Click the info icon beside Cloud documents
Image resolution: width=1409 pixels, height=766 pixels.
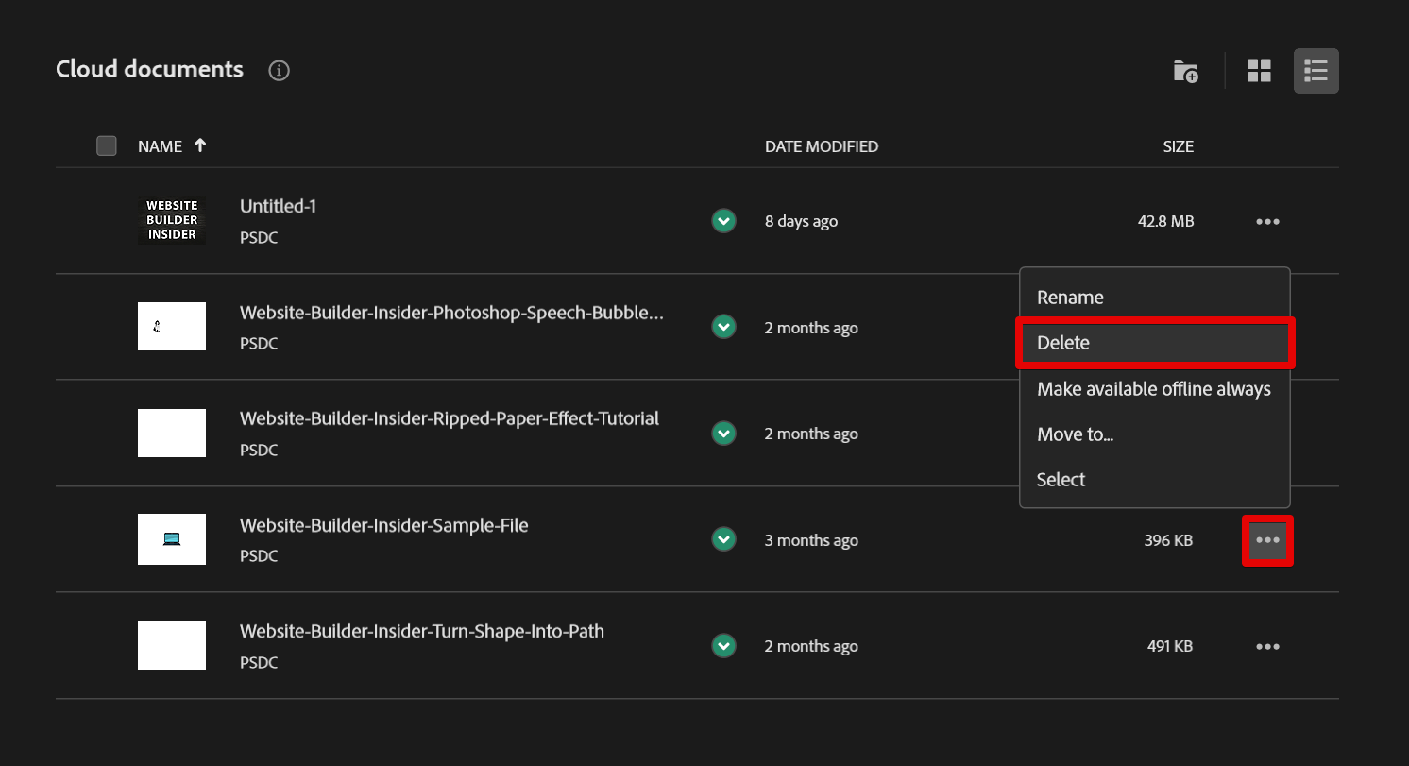pyautogui.click(x=279, y=71)
